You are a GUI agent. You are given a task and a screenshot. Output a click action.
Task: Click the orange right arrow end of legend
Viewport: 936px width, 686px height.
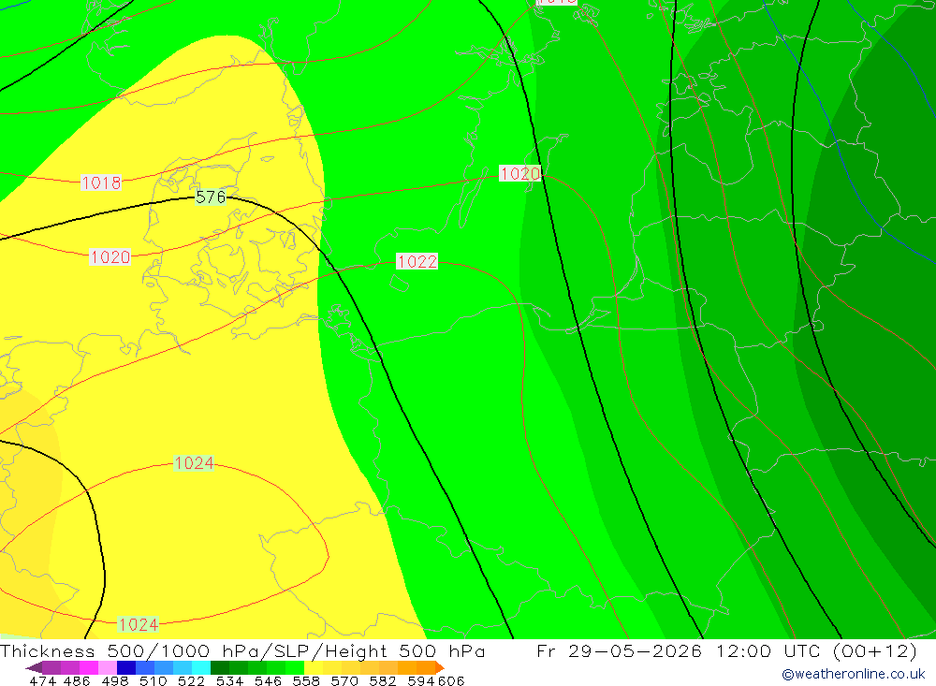click(440, 667)
